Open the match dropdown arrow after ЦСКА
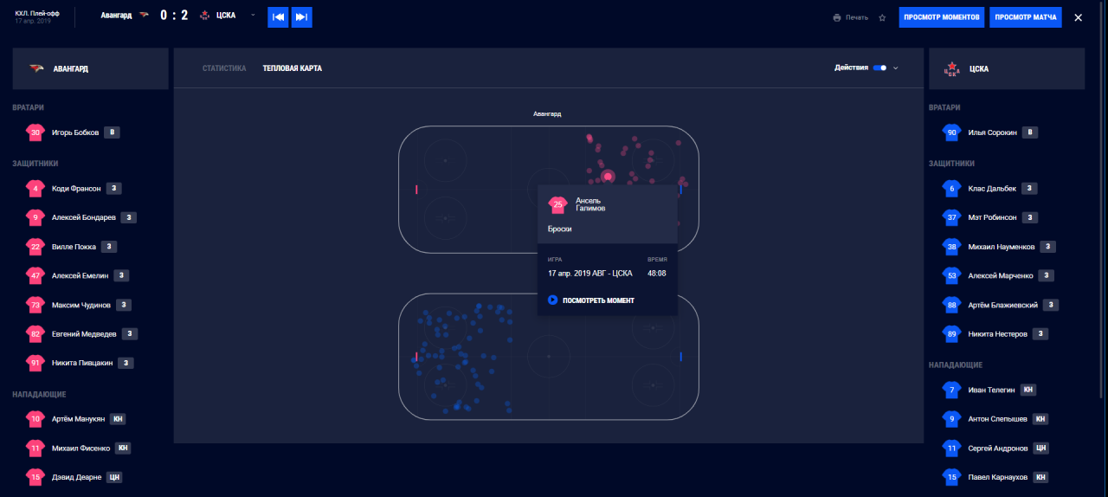The image size is (1108, 497). point(253,16)
